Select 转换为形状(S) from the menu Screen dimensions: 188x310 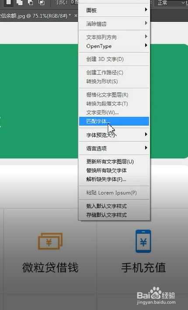click(114, 81)
